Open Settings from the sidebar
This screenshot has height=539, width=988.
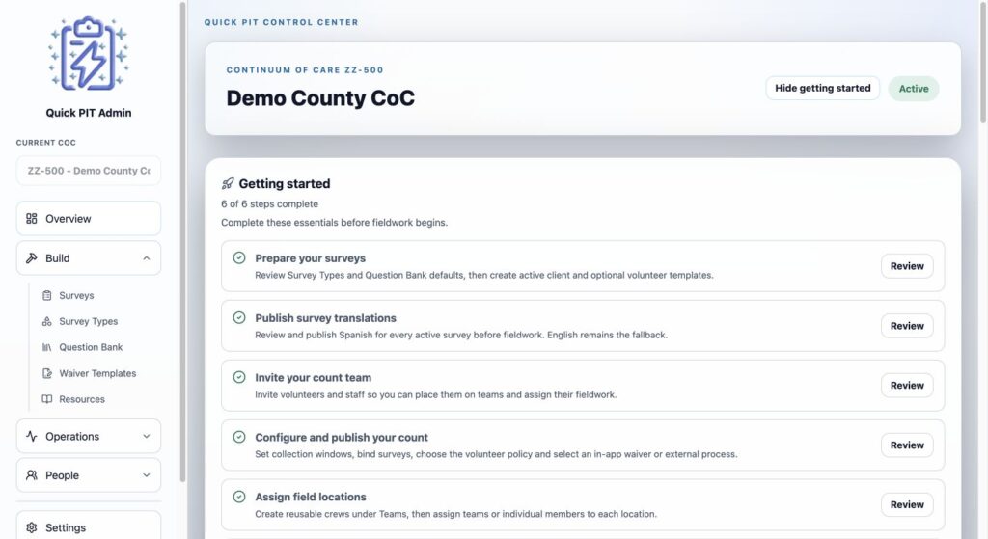click(88, 527)
